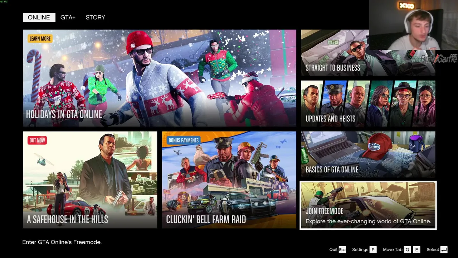
Task: Click the OUT NOW badge
Action: pyautogui.click(x=37, y=140)
